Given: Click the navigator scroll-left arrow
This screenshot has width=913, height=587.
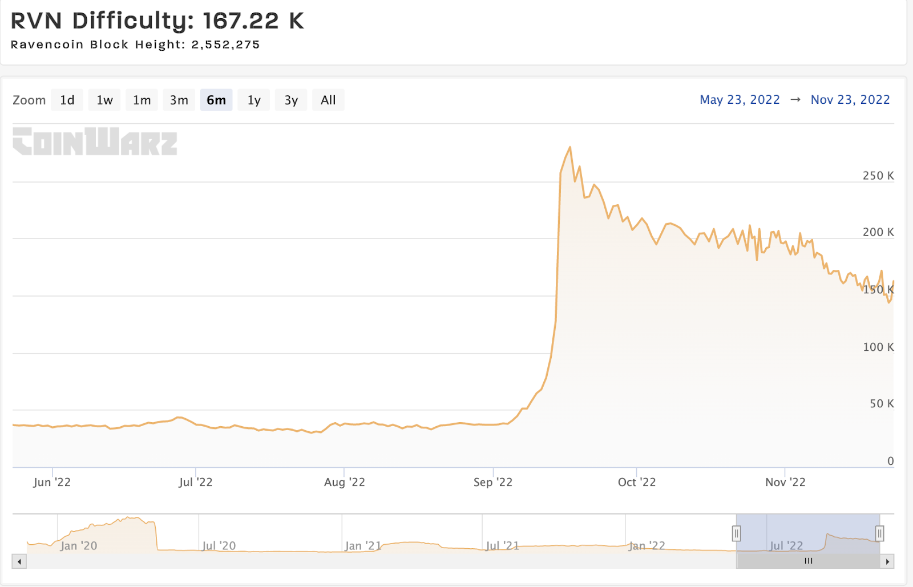Looking at the screenshot, I should point(19,561).
